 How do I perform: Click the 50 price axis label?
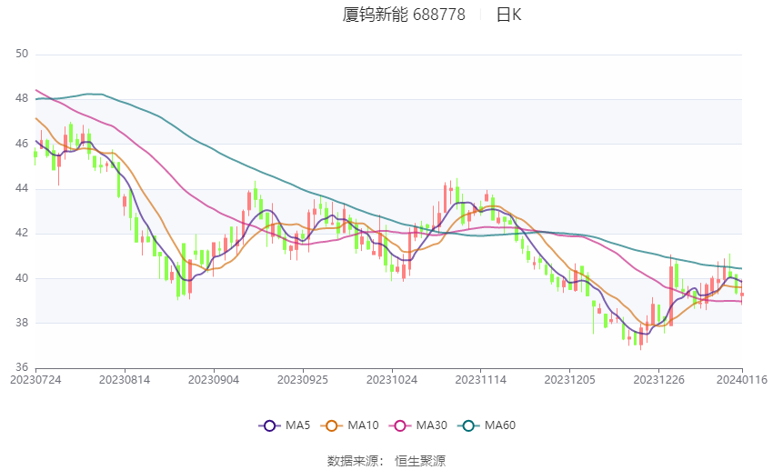click(22, 54)
